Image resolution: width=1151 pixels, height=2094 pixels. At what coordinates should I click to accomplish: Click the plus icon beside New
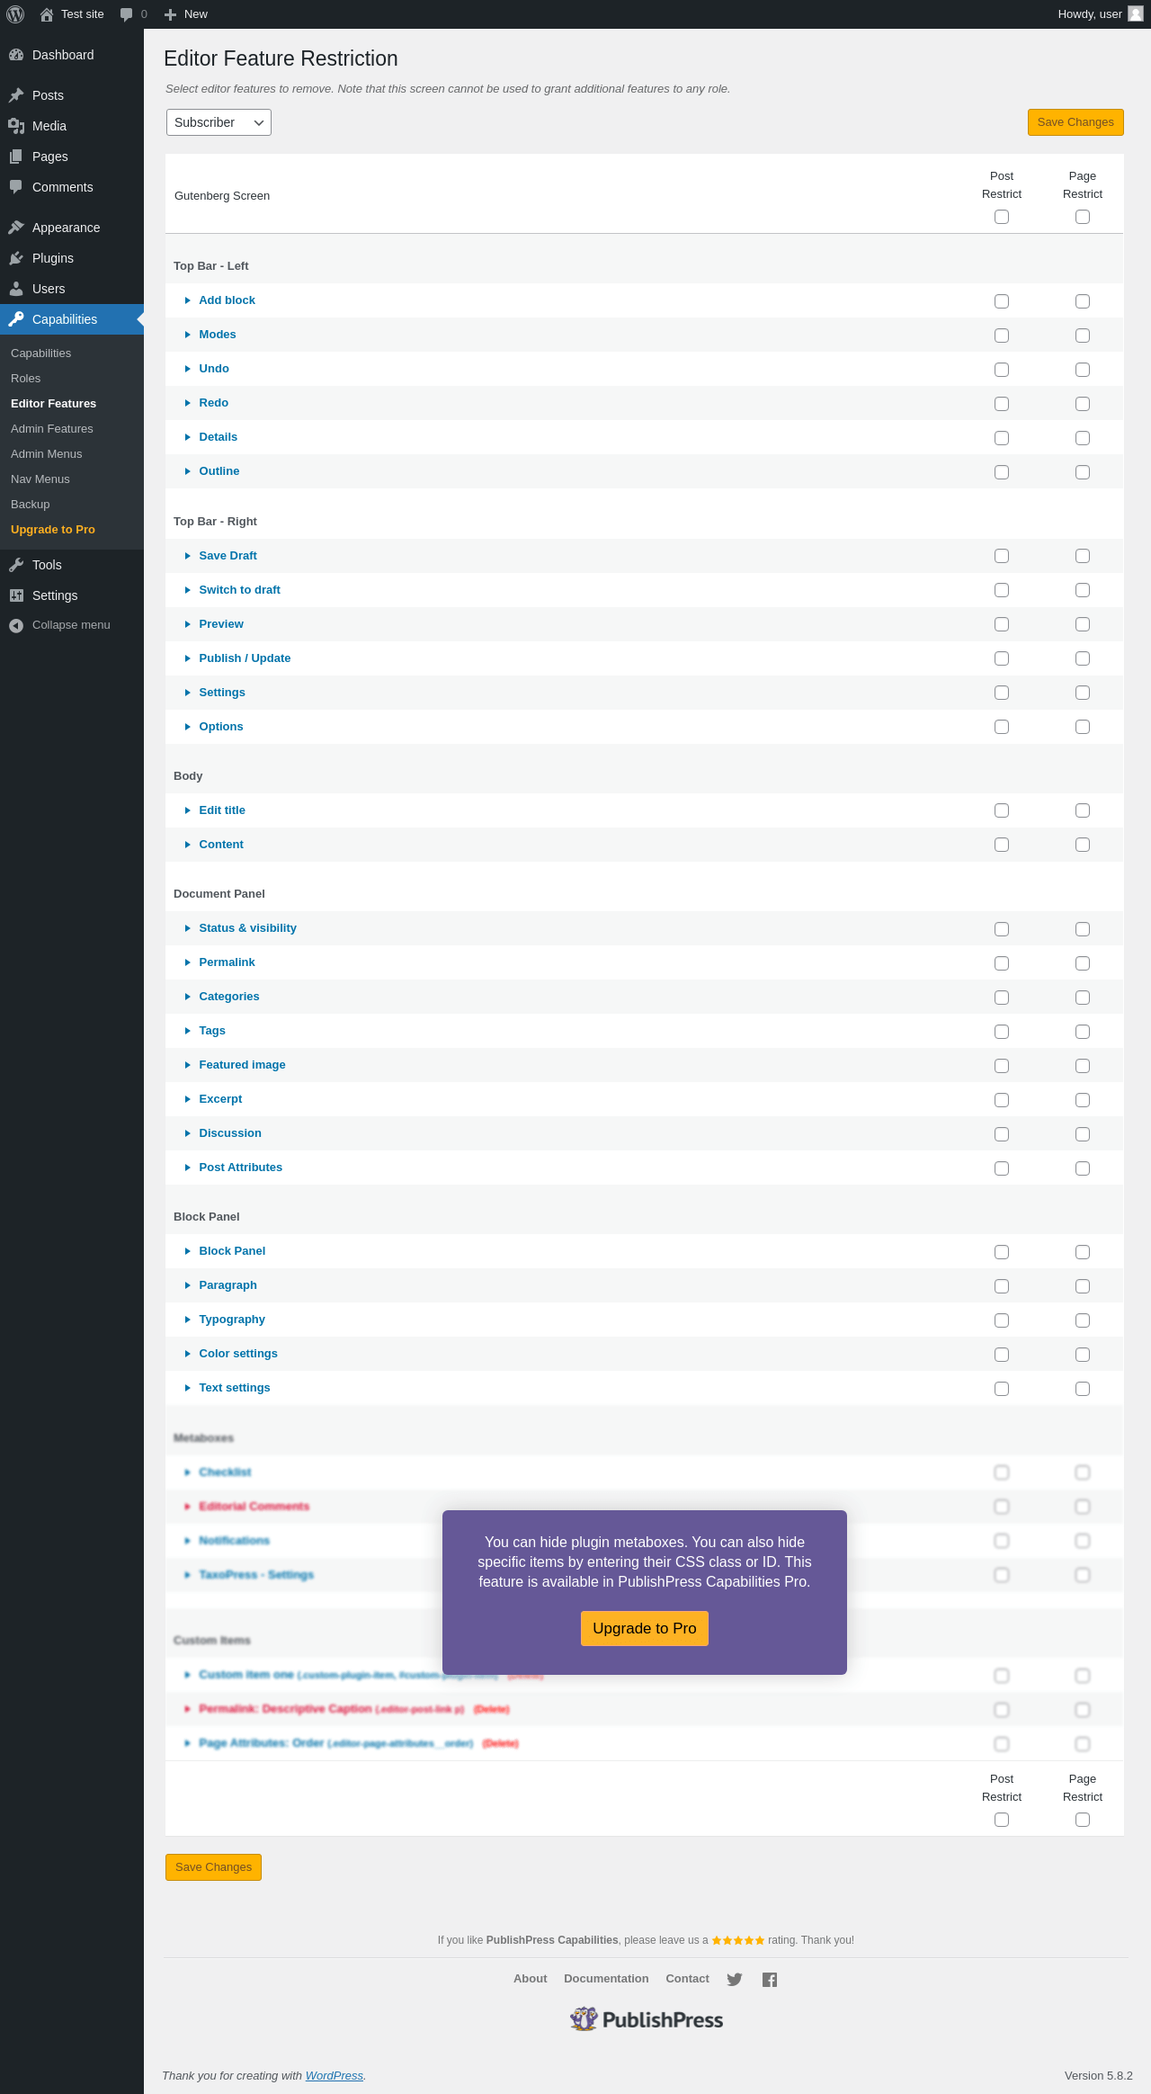(x=170, y=14)
